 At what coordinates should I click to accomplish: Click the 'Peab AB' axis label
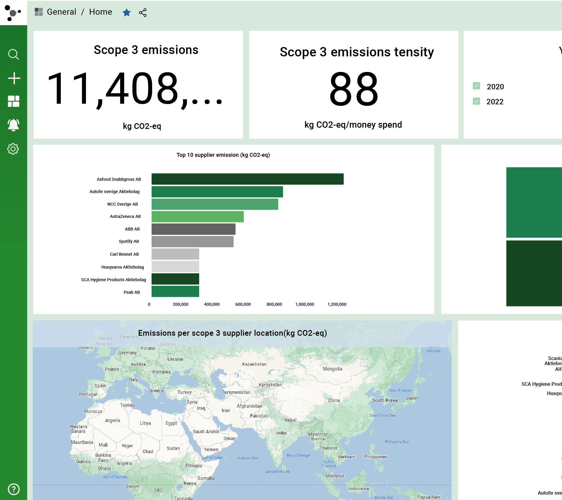[132, 292]
